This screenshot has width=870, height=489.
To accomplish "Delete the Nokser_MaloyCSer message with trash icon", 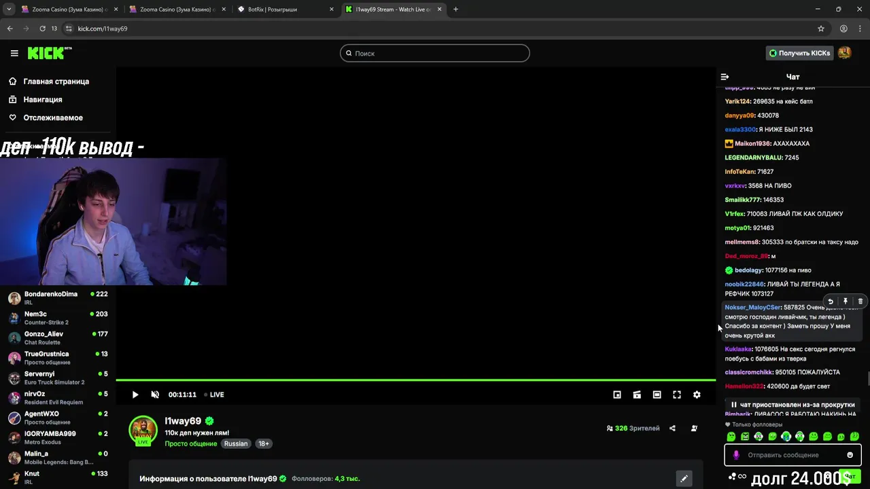I will 860,302.
